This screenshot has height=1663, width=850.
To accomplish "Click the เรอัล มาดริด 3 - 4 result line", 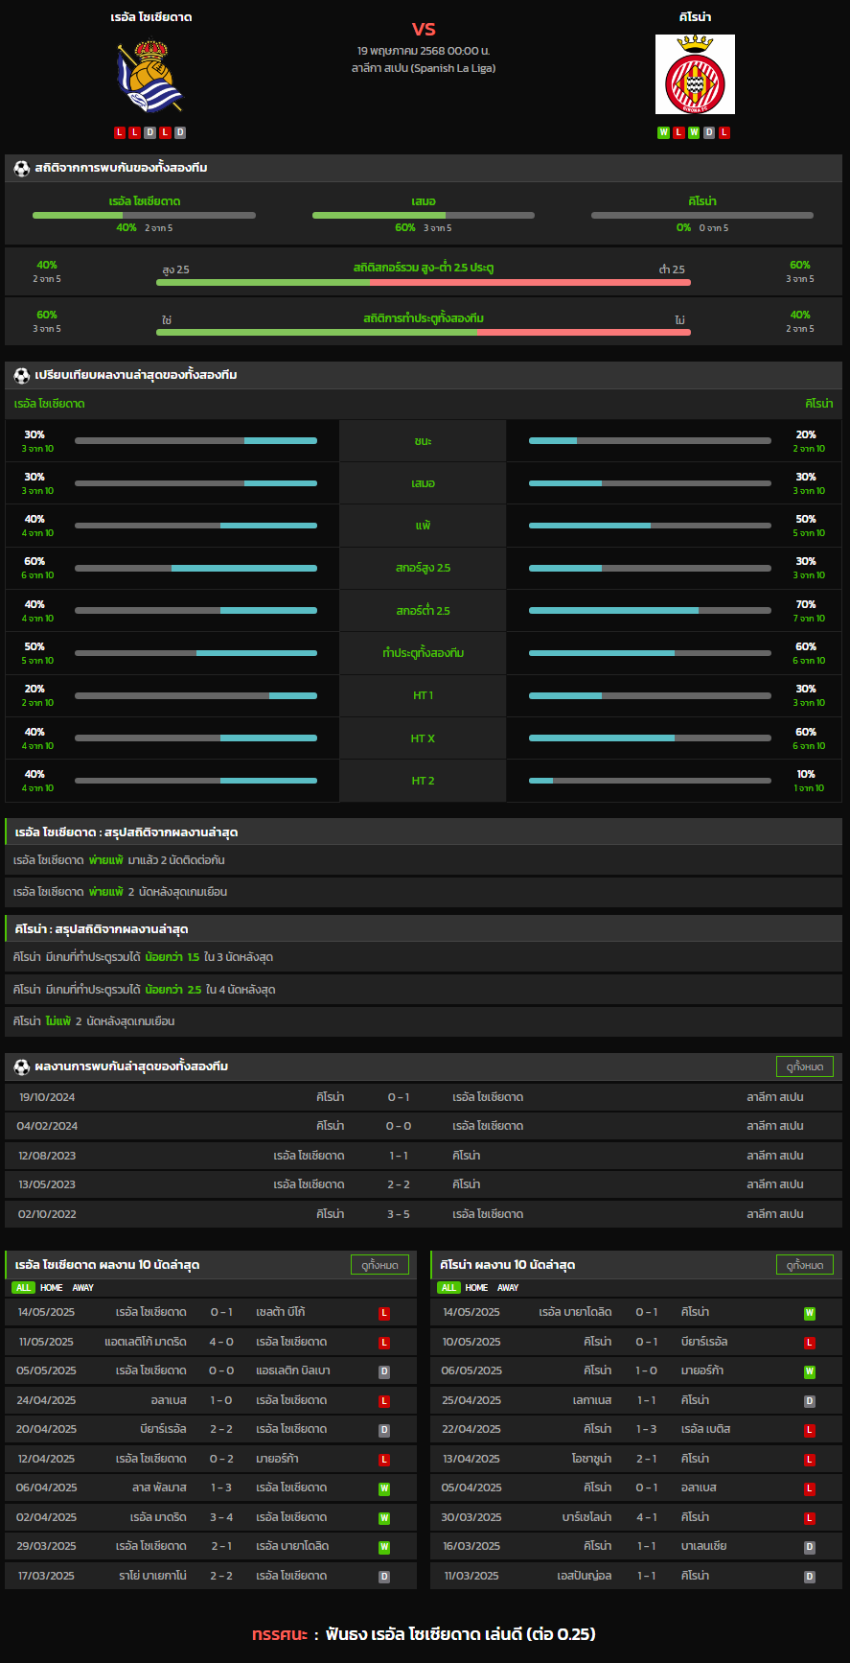I will coord(211,1517).
